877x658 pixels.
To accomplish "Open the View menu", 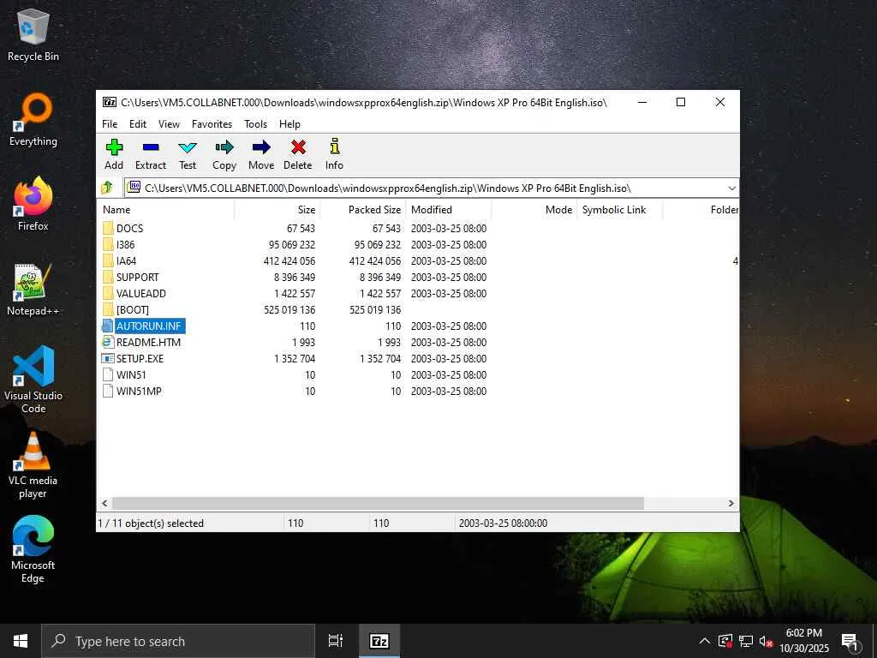I will coord(169,124).
